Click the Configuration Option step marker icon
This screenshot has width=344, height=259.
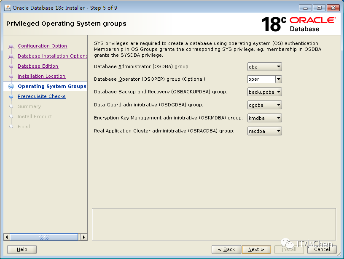coord(11,46)
